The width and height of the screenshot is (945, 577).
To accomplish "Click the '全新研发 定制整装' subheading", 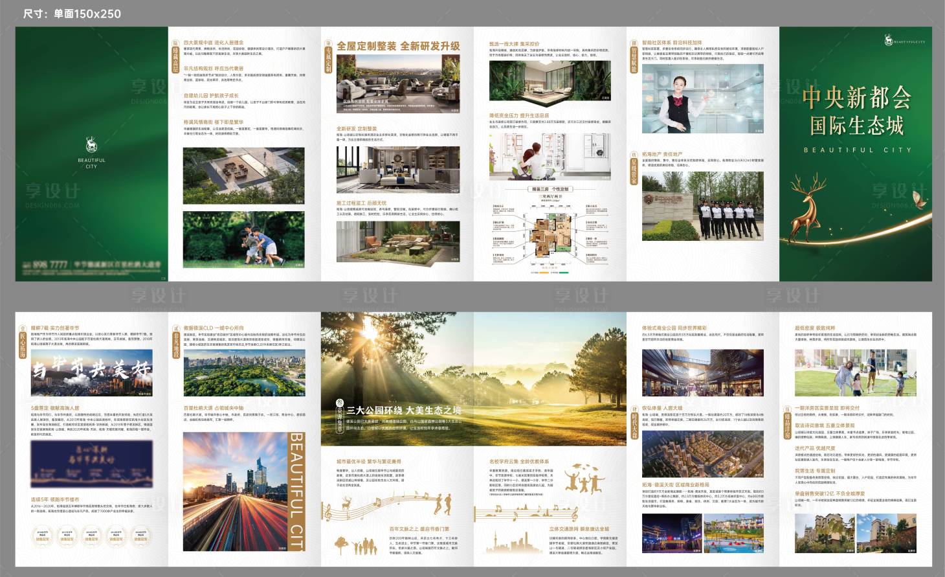I will pos(356,129).
